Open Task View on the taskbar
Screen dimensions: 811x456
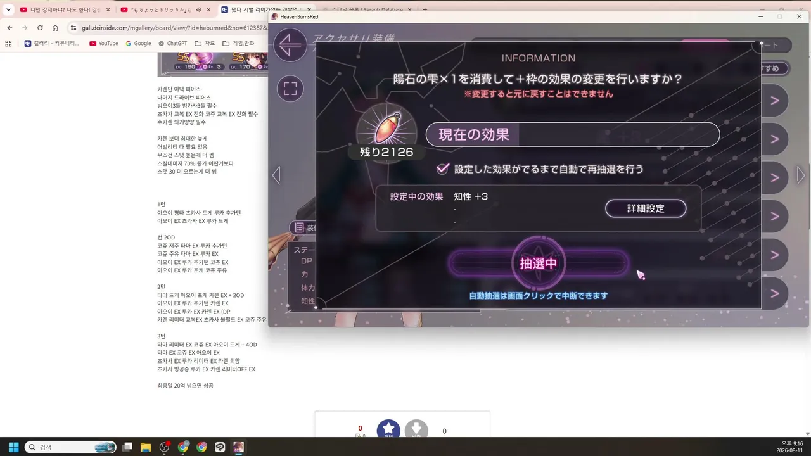coord(127,447)
